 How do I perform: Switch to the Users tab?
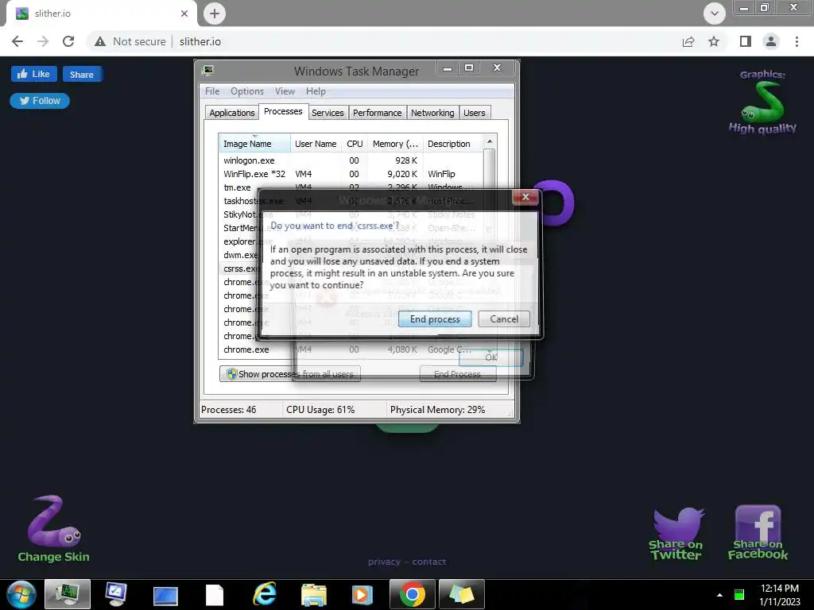pos(474,113)
